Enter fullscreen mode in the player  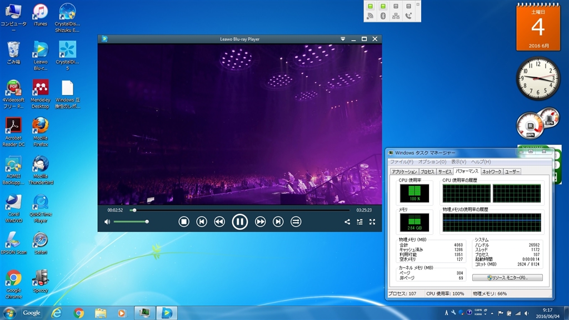click(372, 222)
